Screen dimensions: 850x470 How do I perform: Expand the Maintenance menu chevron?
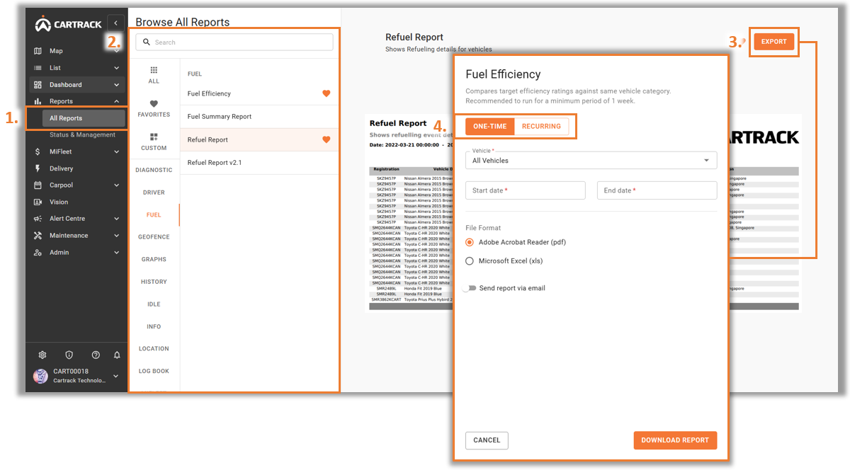(x=117, y=236)
